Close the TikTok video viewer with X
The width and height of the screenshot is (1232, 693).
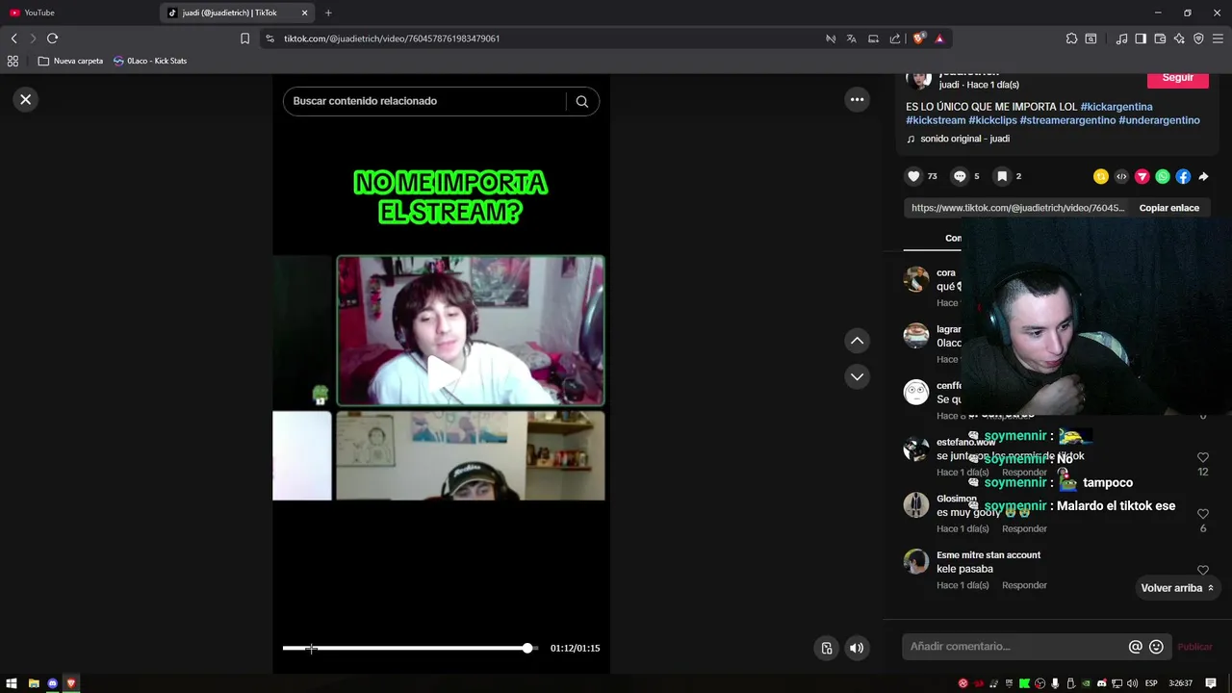[x=26, y=99]
